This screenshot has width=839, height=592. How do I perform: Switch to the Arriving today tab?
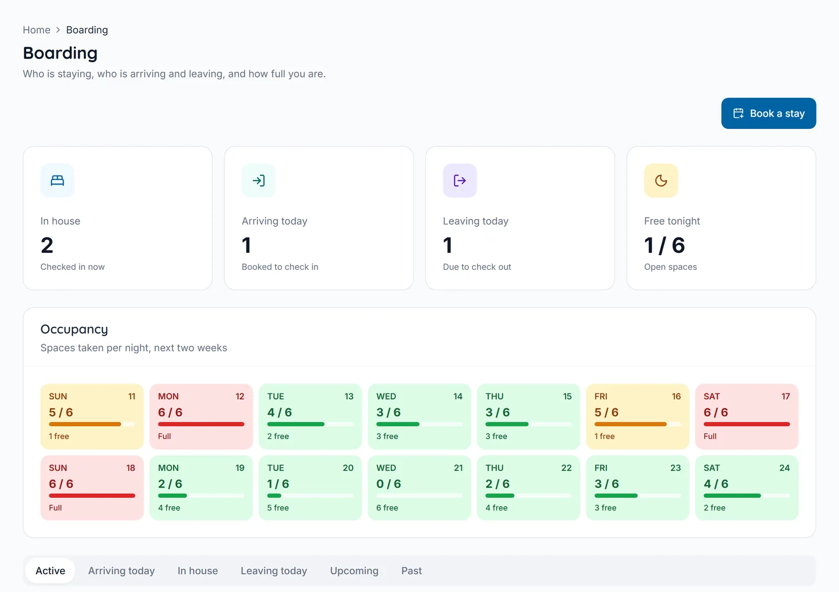point(122,571)
